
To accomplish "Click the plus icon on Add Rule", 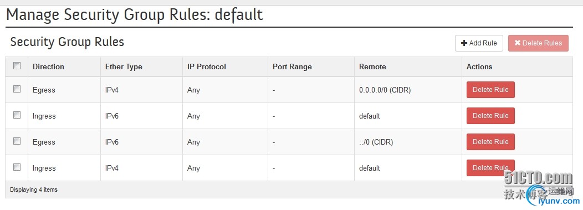I will coord(464,43).
